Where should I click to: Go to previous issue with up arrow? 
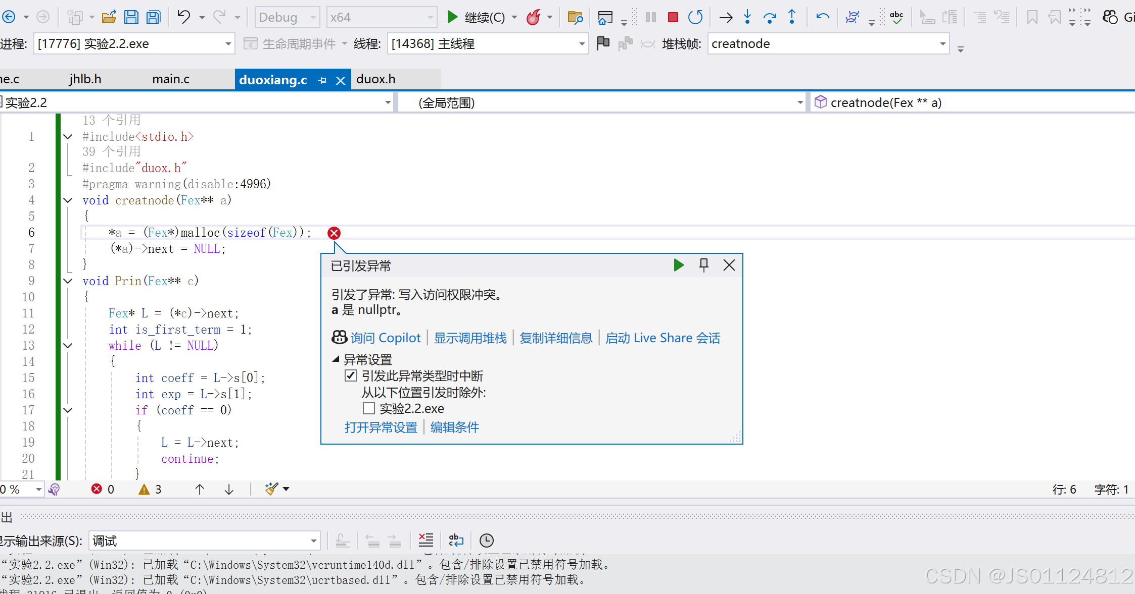(x=200, y=489)
